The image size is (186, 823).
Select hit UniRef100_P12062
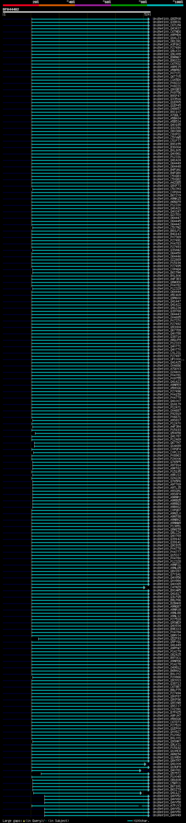pos(167,735)
